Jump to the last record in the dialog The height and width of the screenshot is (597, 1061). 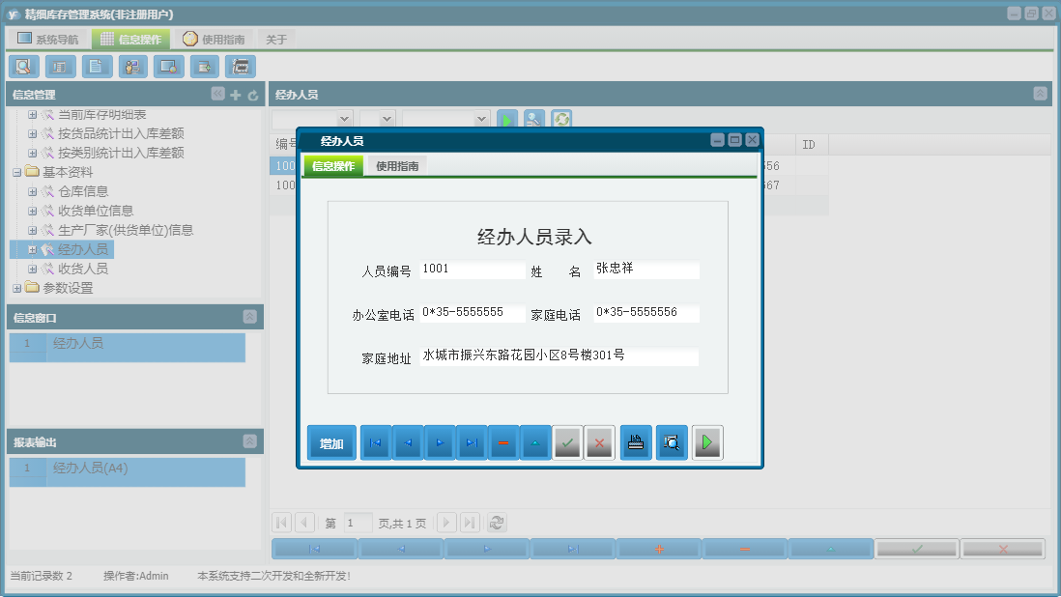point(472,441)
